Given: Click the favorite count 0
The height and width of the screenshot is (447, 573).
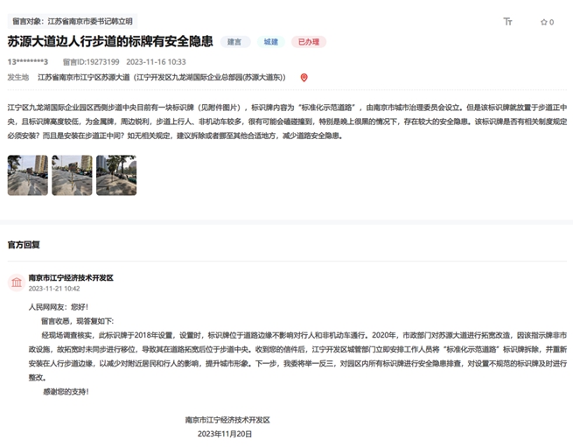Looking at the screenshot, I should tap(551, 22).
